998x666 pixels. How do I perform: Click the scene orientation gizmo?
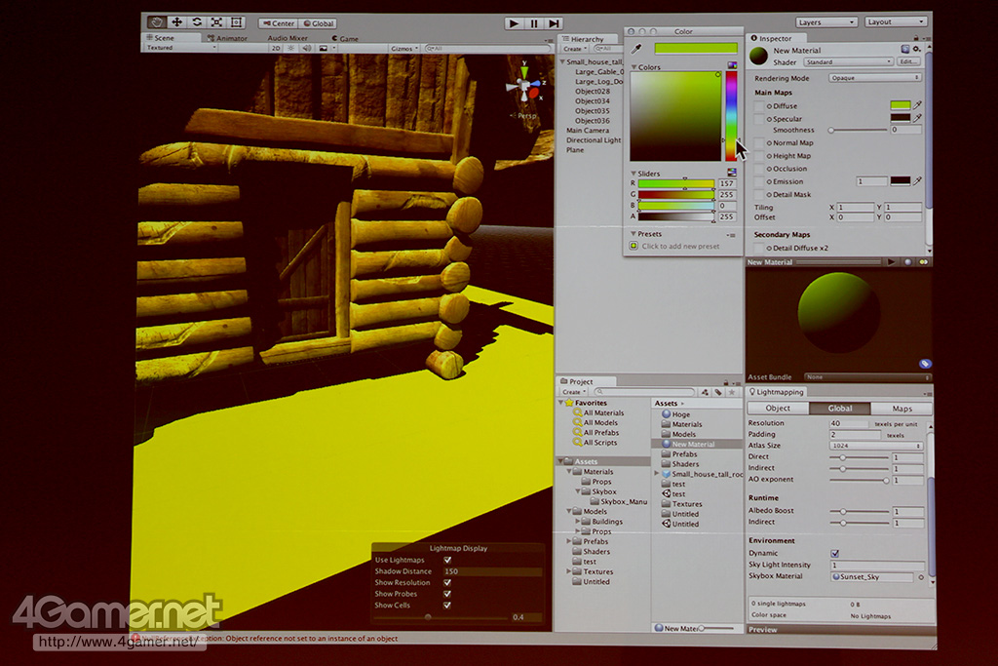tap(525, 88)
